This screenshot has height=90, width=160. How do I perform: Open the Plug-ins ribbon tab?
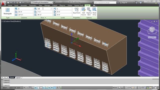(x=62, y=5)
